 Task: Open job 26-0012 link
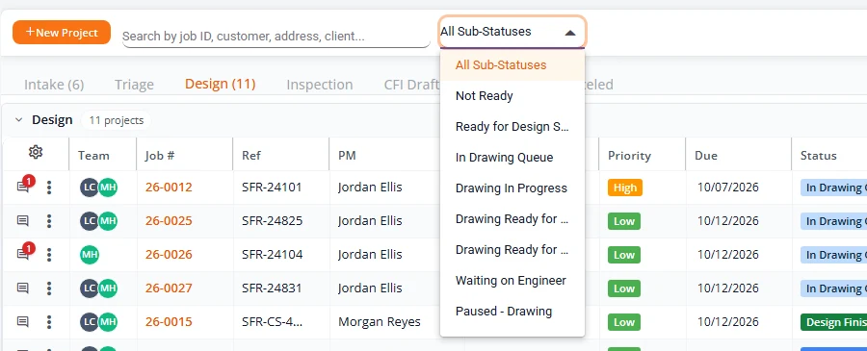(169, 188)
